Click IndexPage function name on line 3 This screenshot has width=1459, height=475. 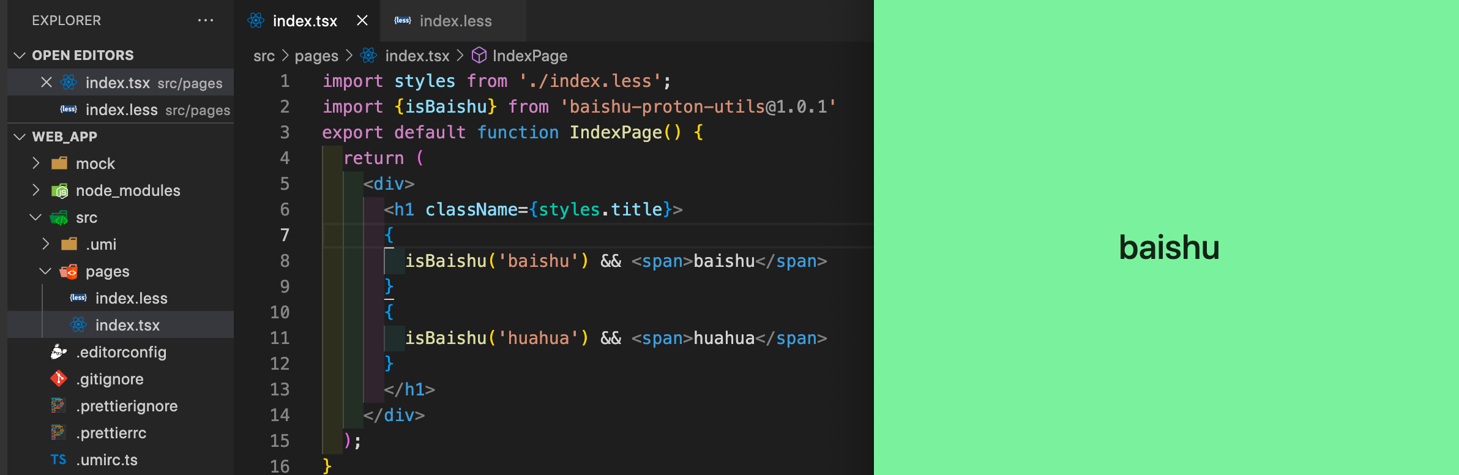click(x=616, y=132)
